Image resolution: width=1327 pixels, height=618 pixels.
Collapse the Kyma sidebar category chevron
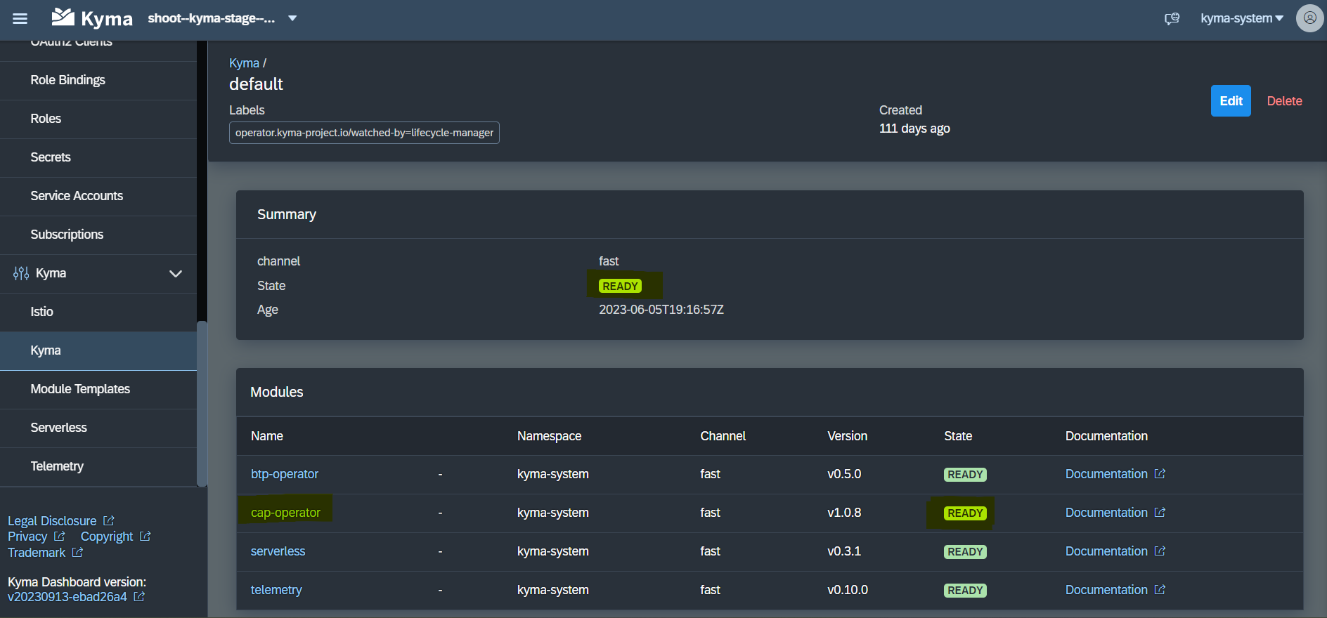tap(176, 274)
